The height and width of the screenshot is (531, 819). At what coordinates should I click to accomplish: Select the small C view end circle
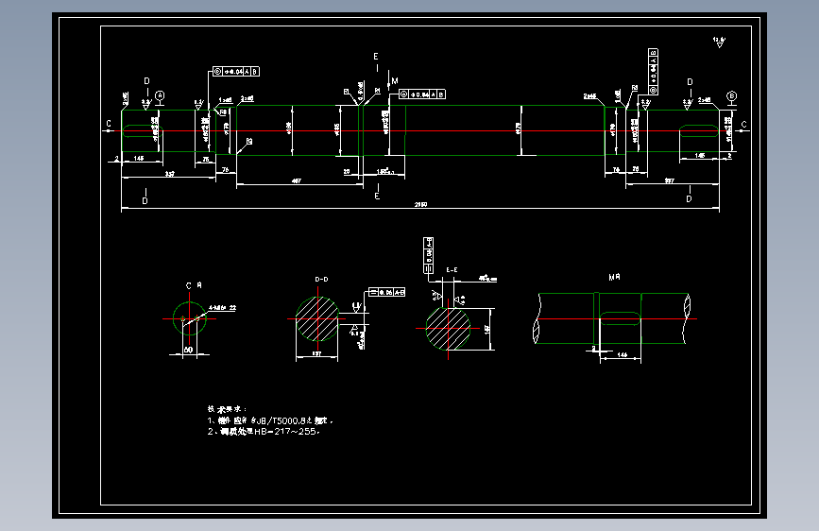coord(189,318)
